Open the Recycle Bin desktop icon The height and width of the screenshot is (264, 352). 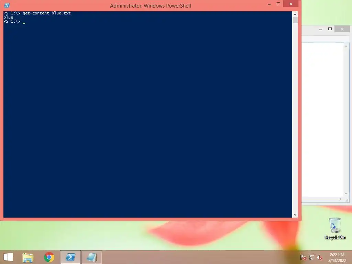click(335, 229)
